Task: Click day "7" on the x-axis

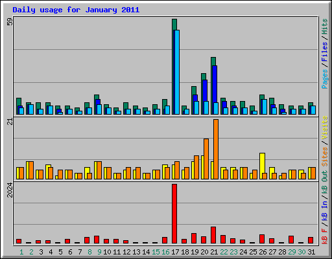Action: coord(80,252)
